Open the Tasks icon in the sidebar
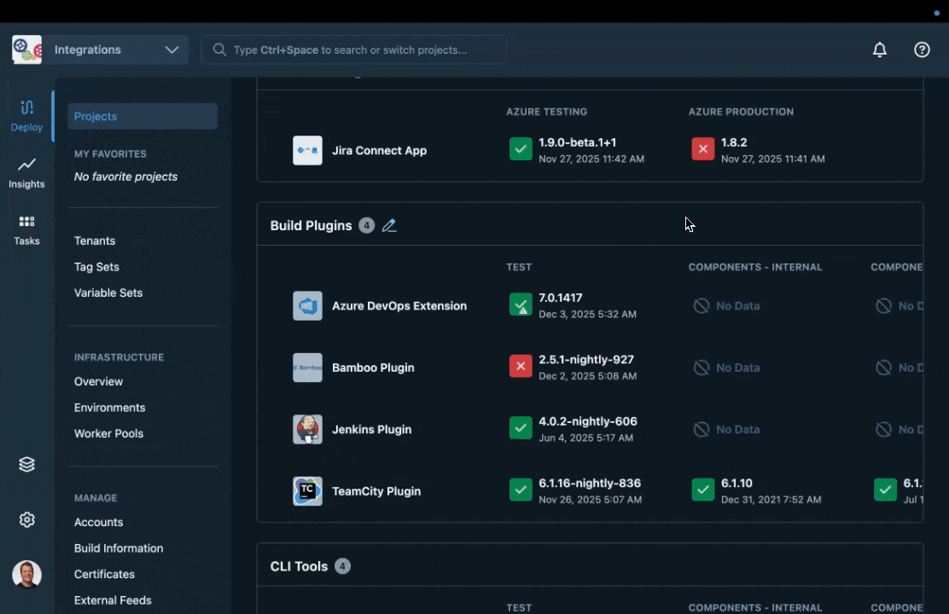Viewport: 949px width, 614px height. [26, 226]
